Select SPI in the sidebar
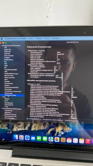The height and width of the screenshot is (166, 93). click(x=5, y=68)
